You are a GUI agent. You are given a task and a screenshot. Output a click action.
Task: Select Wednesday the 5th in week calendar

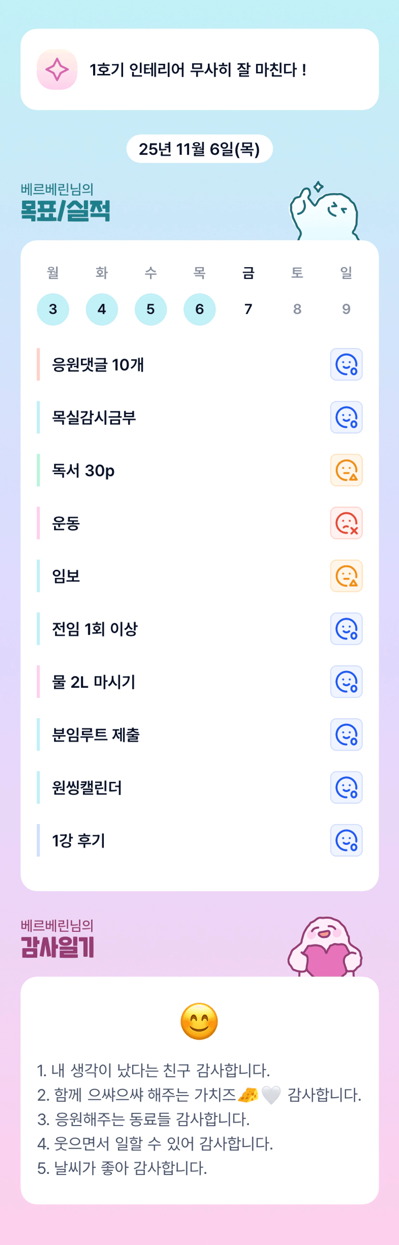tap(151, 309)
